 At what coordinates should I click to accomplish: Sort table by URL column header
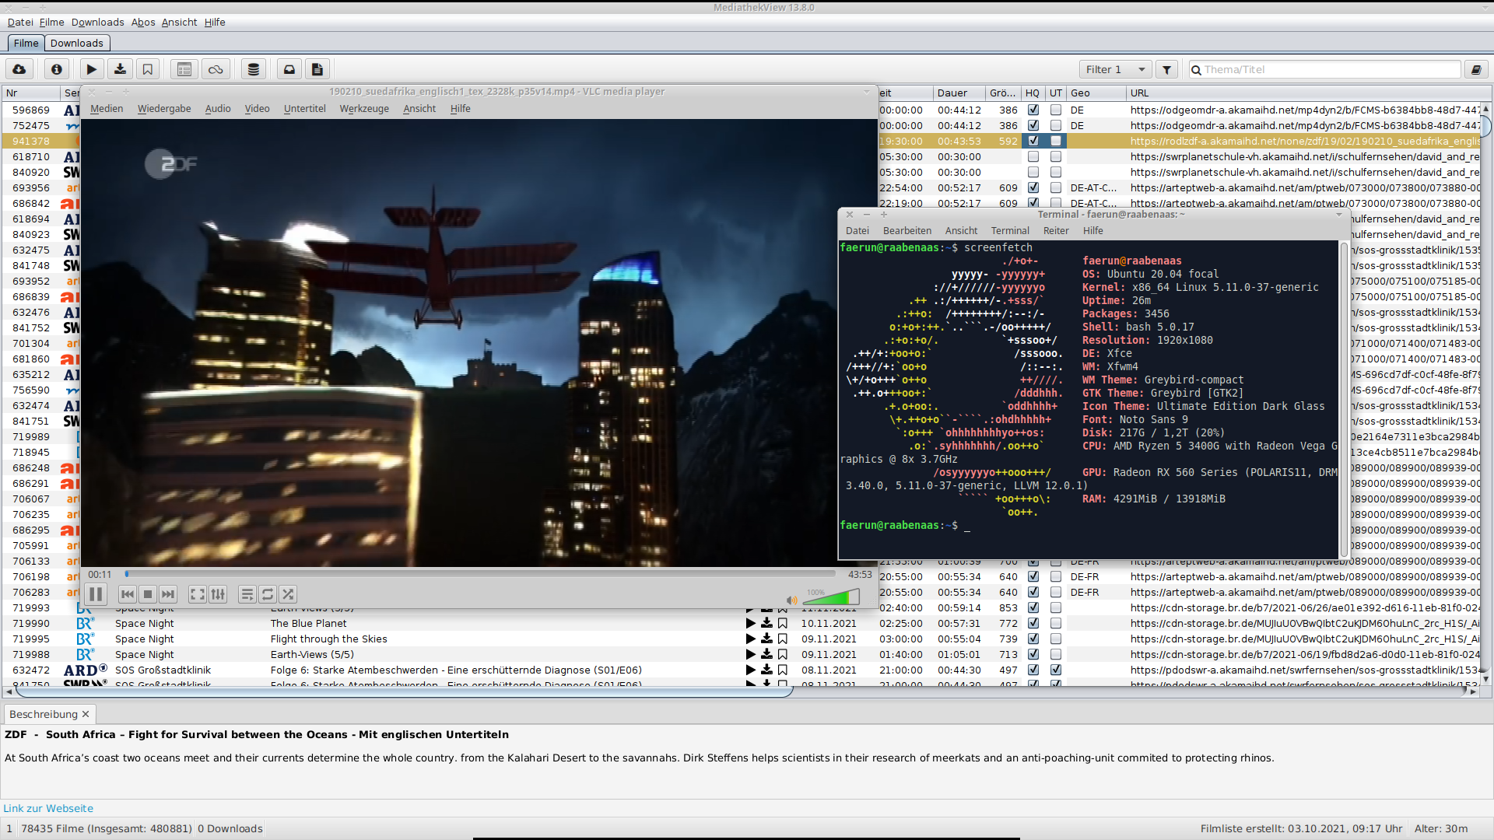tap(1303, 93)
